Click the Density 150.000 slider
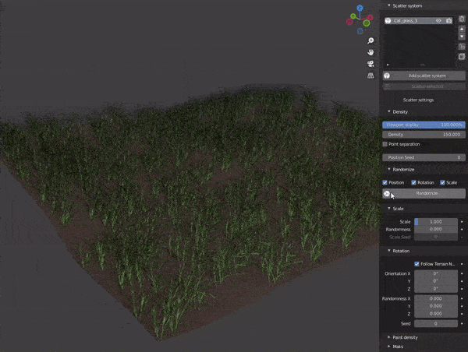 tap(424, 135)
